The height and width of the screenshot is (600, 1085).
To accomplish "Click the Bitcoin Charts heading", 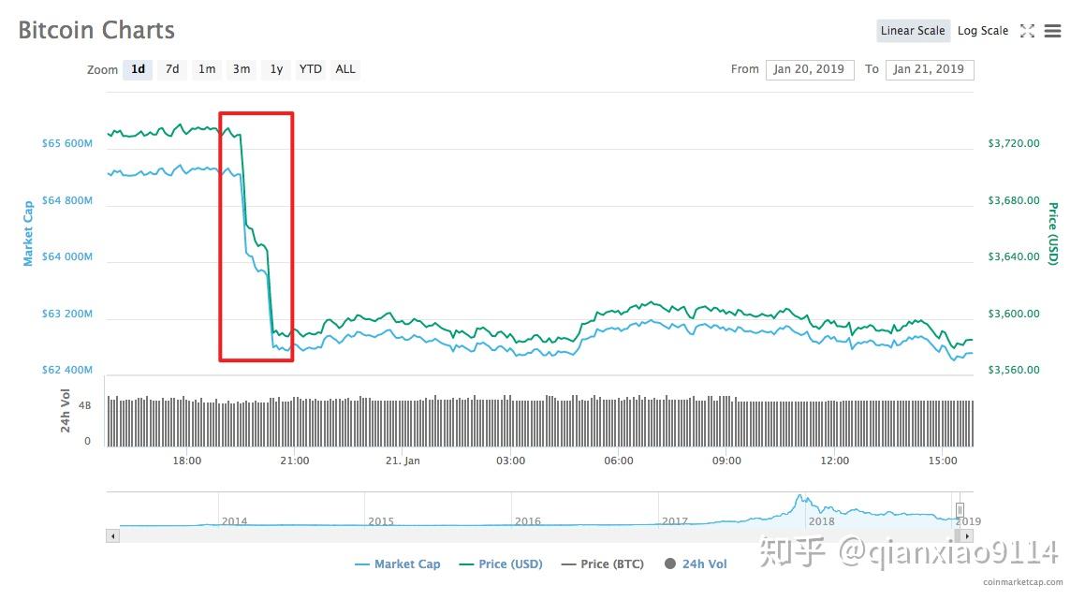I will coord(96,31).
